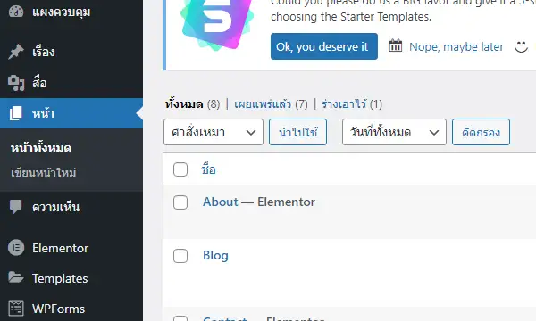Toggle the select-all checkbox beside ชื่อ
Viewport: 536px width, 321px height.
[180, 169]
